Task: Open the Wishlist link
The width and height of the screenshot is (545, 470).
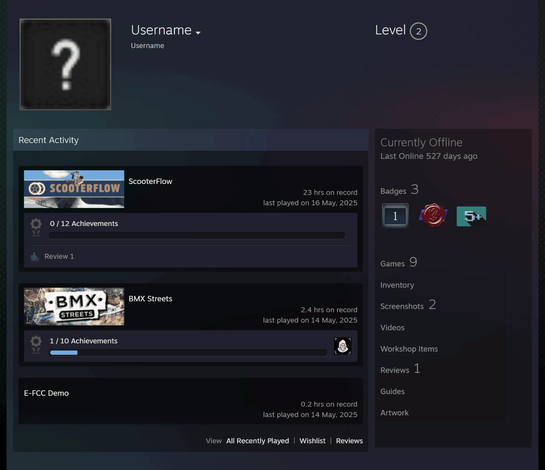Action: point(313,441)
